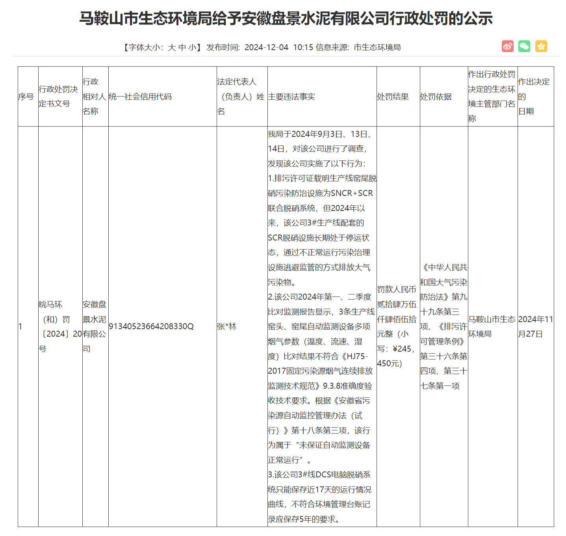566x536 pixels.
Task: Save the page to Qzone favorites
Action: pyautogui.click(x=541, y=47)
